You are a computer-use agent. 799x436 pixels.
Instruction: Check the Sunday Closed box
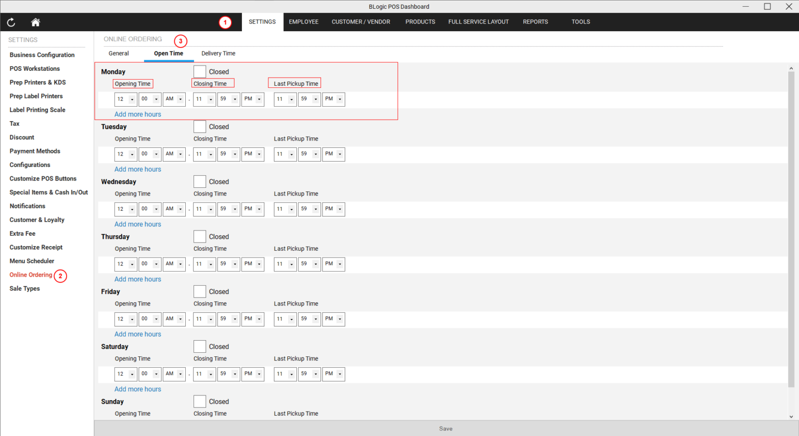(x=200, y=402)
